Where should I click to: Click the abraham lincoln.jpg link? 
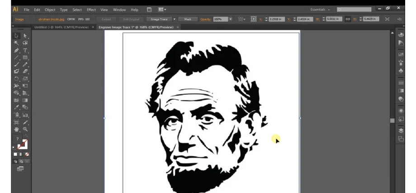[x=51, y=19]
